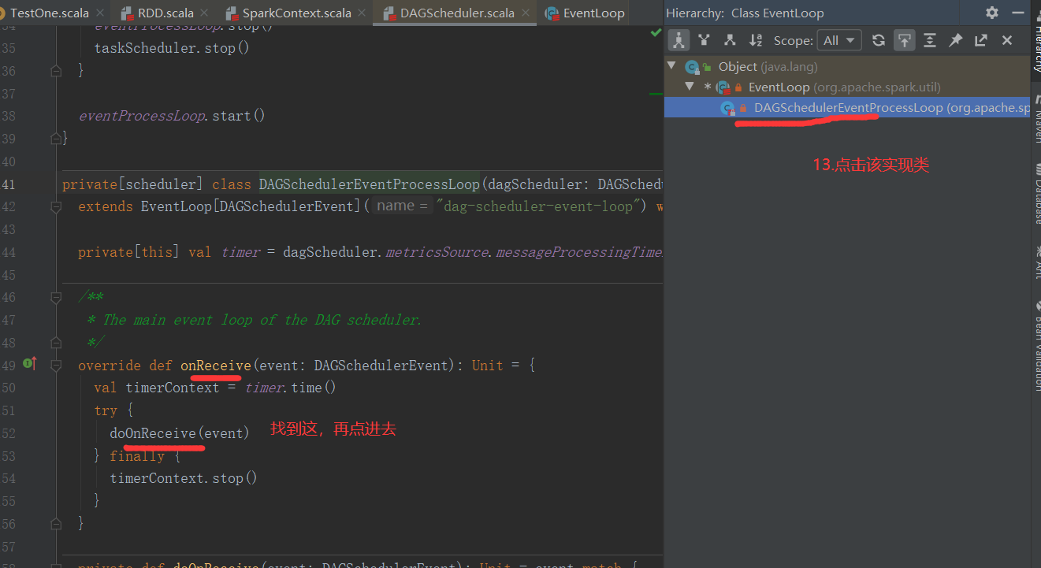The image size is (1041, 568).
Task: Close the DAGScheduler.scala tab
Action: point(526,13)
